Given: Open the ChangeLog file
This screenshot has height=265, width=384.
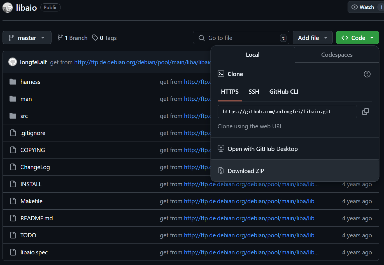Looking at the screenshot, I should pos(35,167).
